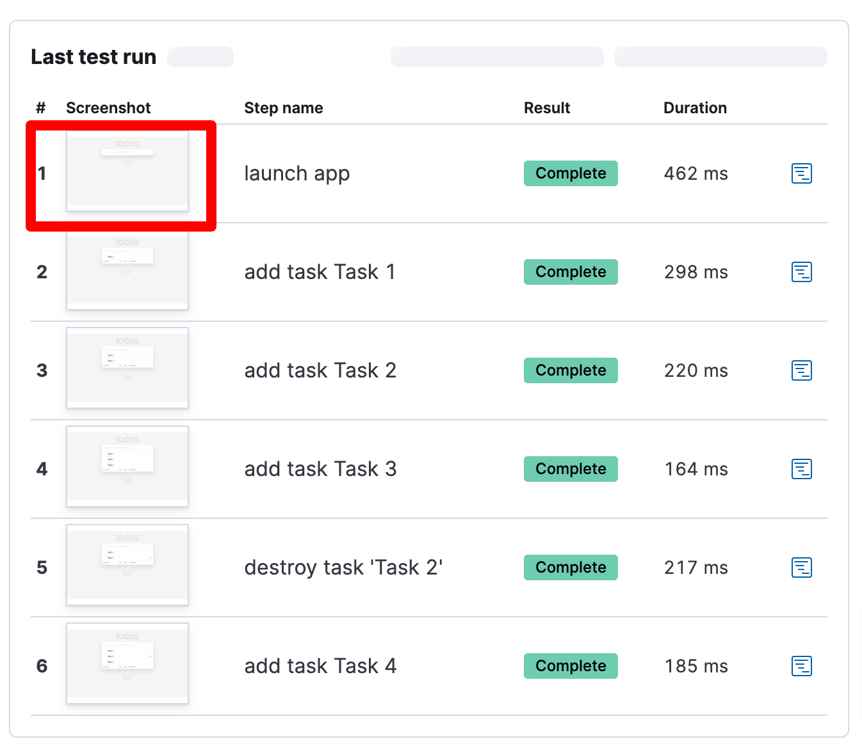Click the Complete badge for 'add task Task 4'
Screen dimensions: 862x746
tap(571, 665)
